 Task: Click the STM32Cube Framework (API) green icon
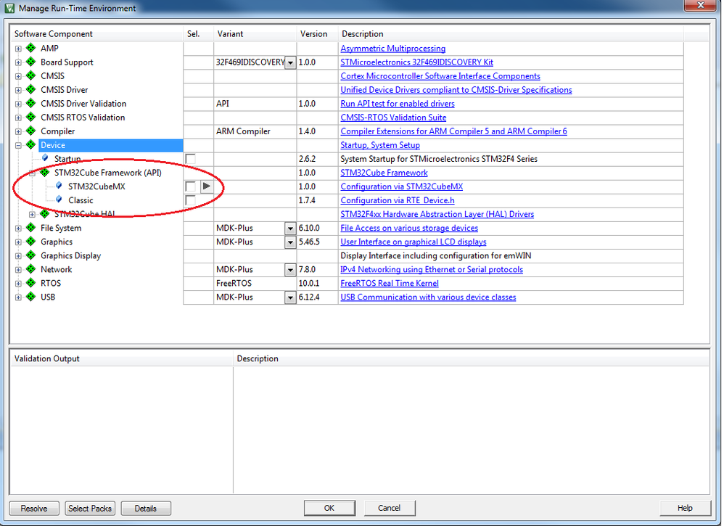click(45, 173)
